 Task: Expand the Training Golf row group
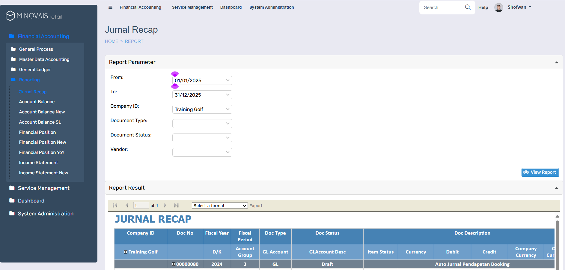pyautogui.click(x=126, y=252)
